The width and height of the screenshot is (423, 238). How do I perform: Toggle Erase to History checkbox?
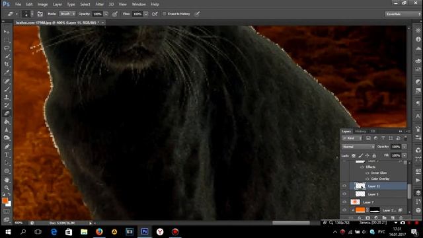pos(164,14)
